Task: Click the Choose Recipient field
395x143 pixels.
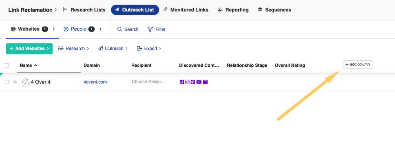Action: tap(148, 82)
